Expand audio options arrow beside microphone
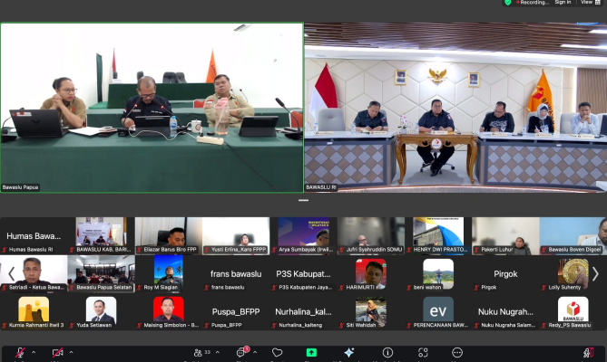The image size is (607, 362). click(34, 353)
